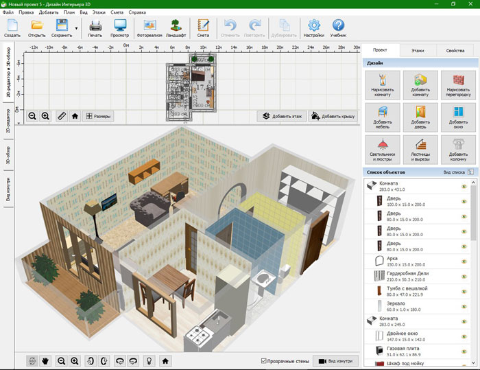Click Добавить мебель armchair button
This screenshot has width=480, height=370.
383,117
